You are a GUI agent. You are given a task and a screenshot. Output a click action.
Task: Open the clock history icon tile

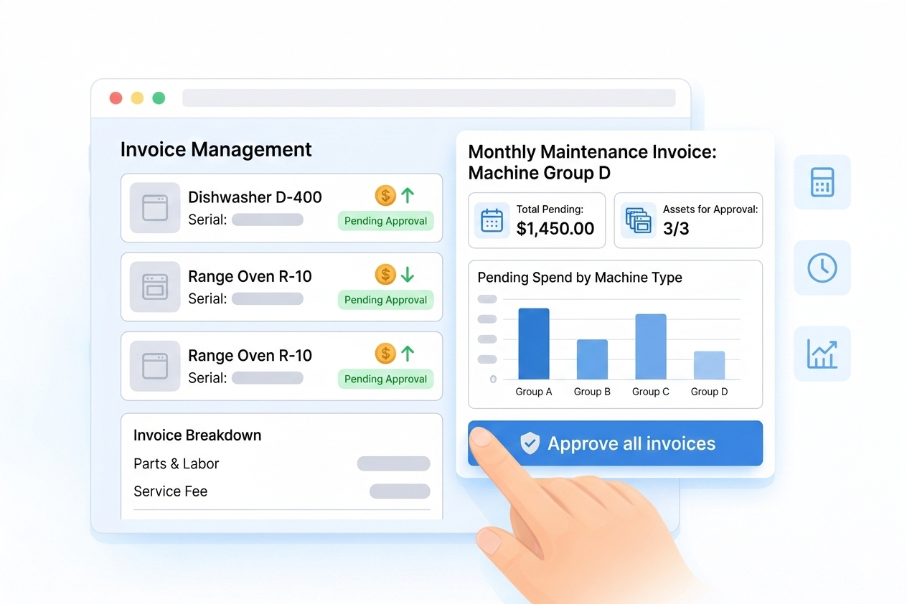(822, 268)
